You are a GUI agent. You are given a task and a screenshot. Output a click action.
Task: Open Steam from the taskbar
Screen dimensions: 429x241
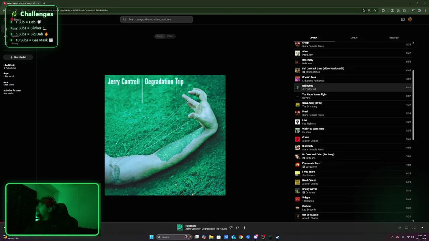pyautogui.click(x=278, y=237)
